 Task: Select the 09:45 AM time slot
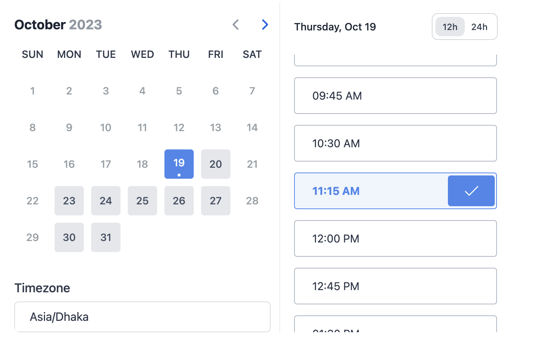click(395, 96)
